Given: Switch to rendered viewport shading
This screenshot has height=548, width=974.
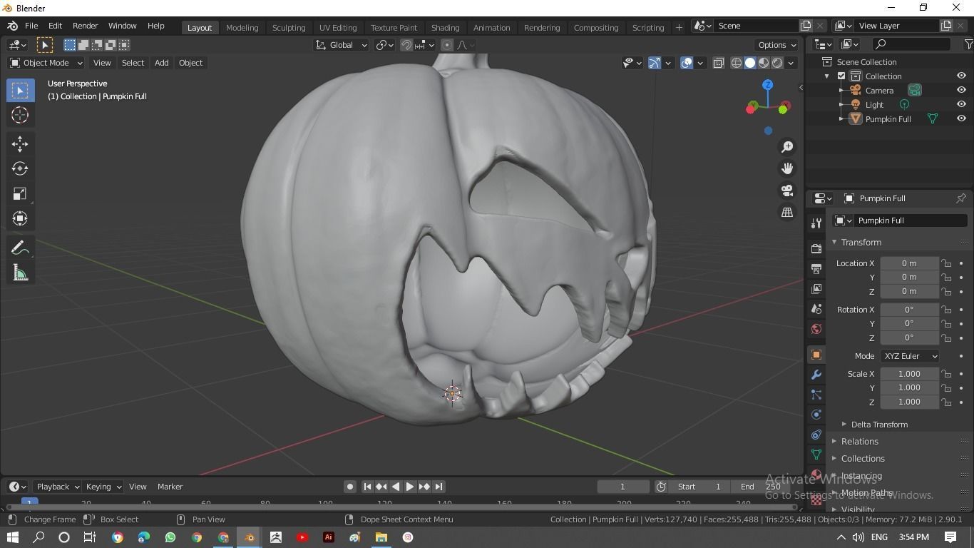Looking at the screenshot, I should 777,63.
